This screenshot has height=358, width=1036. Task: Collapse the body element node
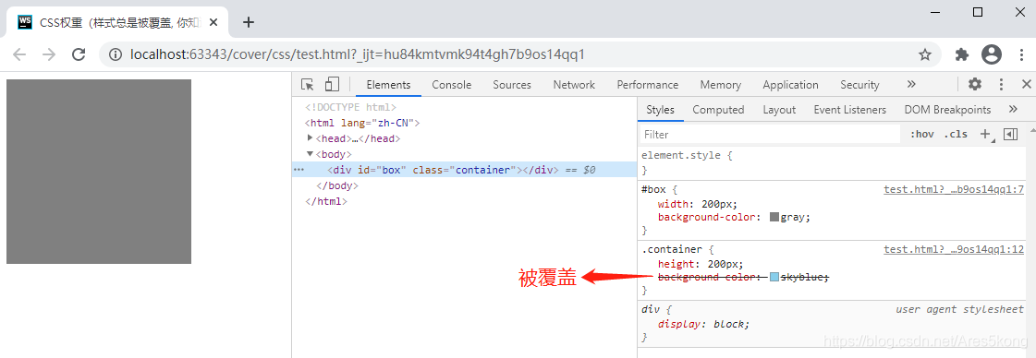311,153
